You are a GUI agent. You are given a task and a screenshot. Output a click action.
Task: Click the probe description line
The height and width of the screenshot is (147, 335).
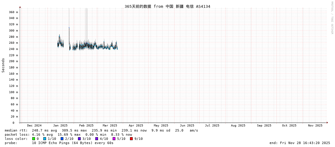click(x=59, y=143)
